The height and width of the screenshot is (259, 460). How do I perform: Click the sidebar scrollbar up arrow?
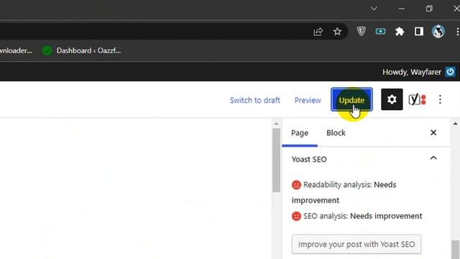click(455, 124)
